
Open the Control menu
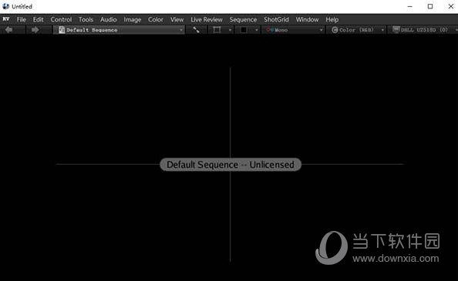(61, 19)
